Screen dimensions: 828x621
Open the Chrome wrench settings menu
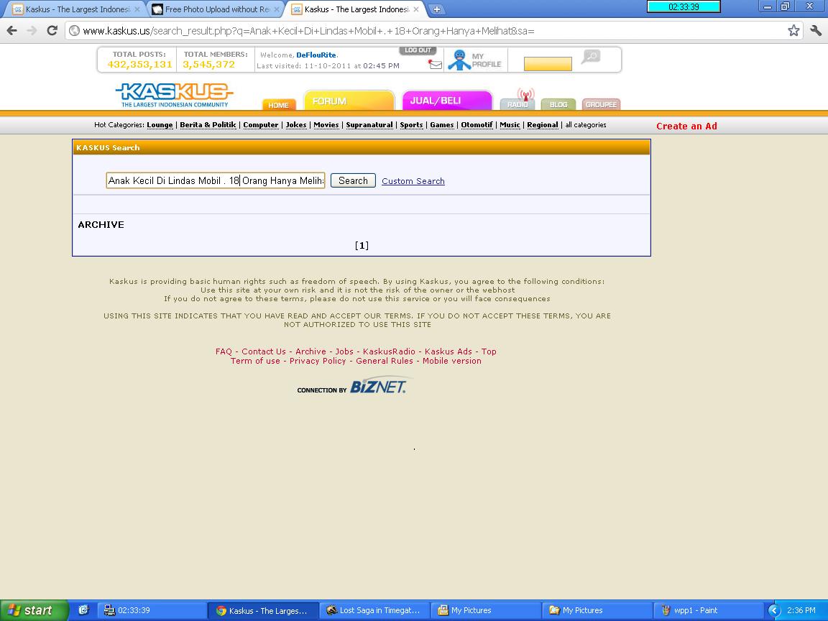click(x=816, y=30)
